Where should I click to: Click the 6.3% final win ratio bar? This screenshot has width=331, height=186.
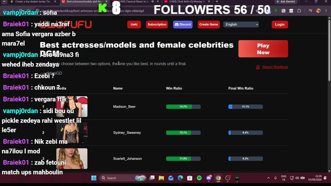click(246, 159)
